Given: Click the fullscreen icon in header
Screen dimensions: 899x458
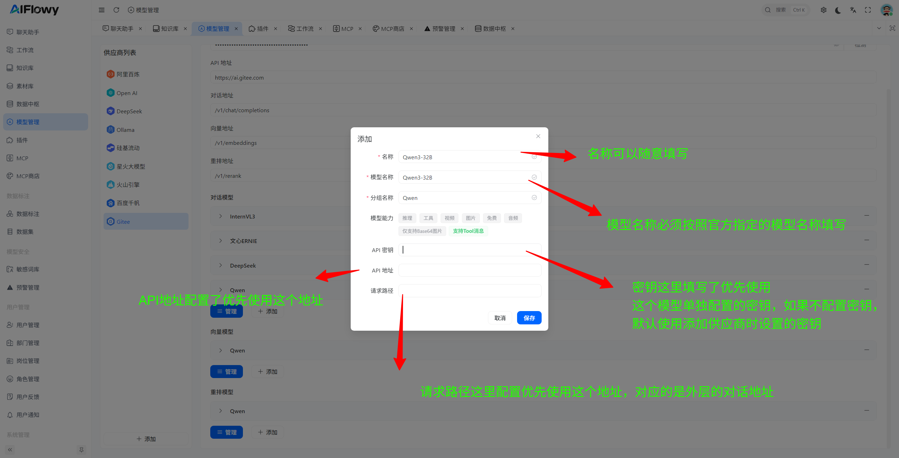Looking at the screenshot, I should point(868,10).
